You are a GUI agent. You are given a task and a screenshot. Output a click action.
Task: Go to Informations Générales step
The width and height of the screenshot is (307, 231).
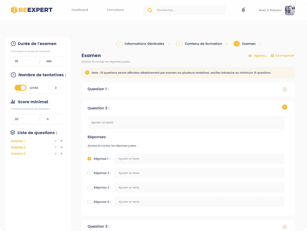click(144, 44)
